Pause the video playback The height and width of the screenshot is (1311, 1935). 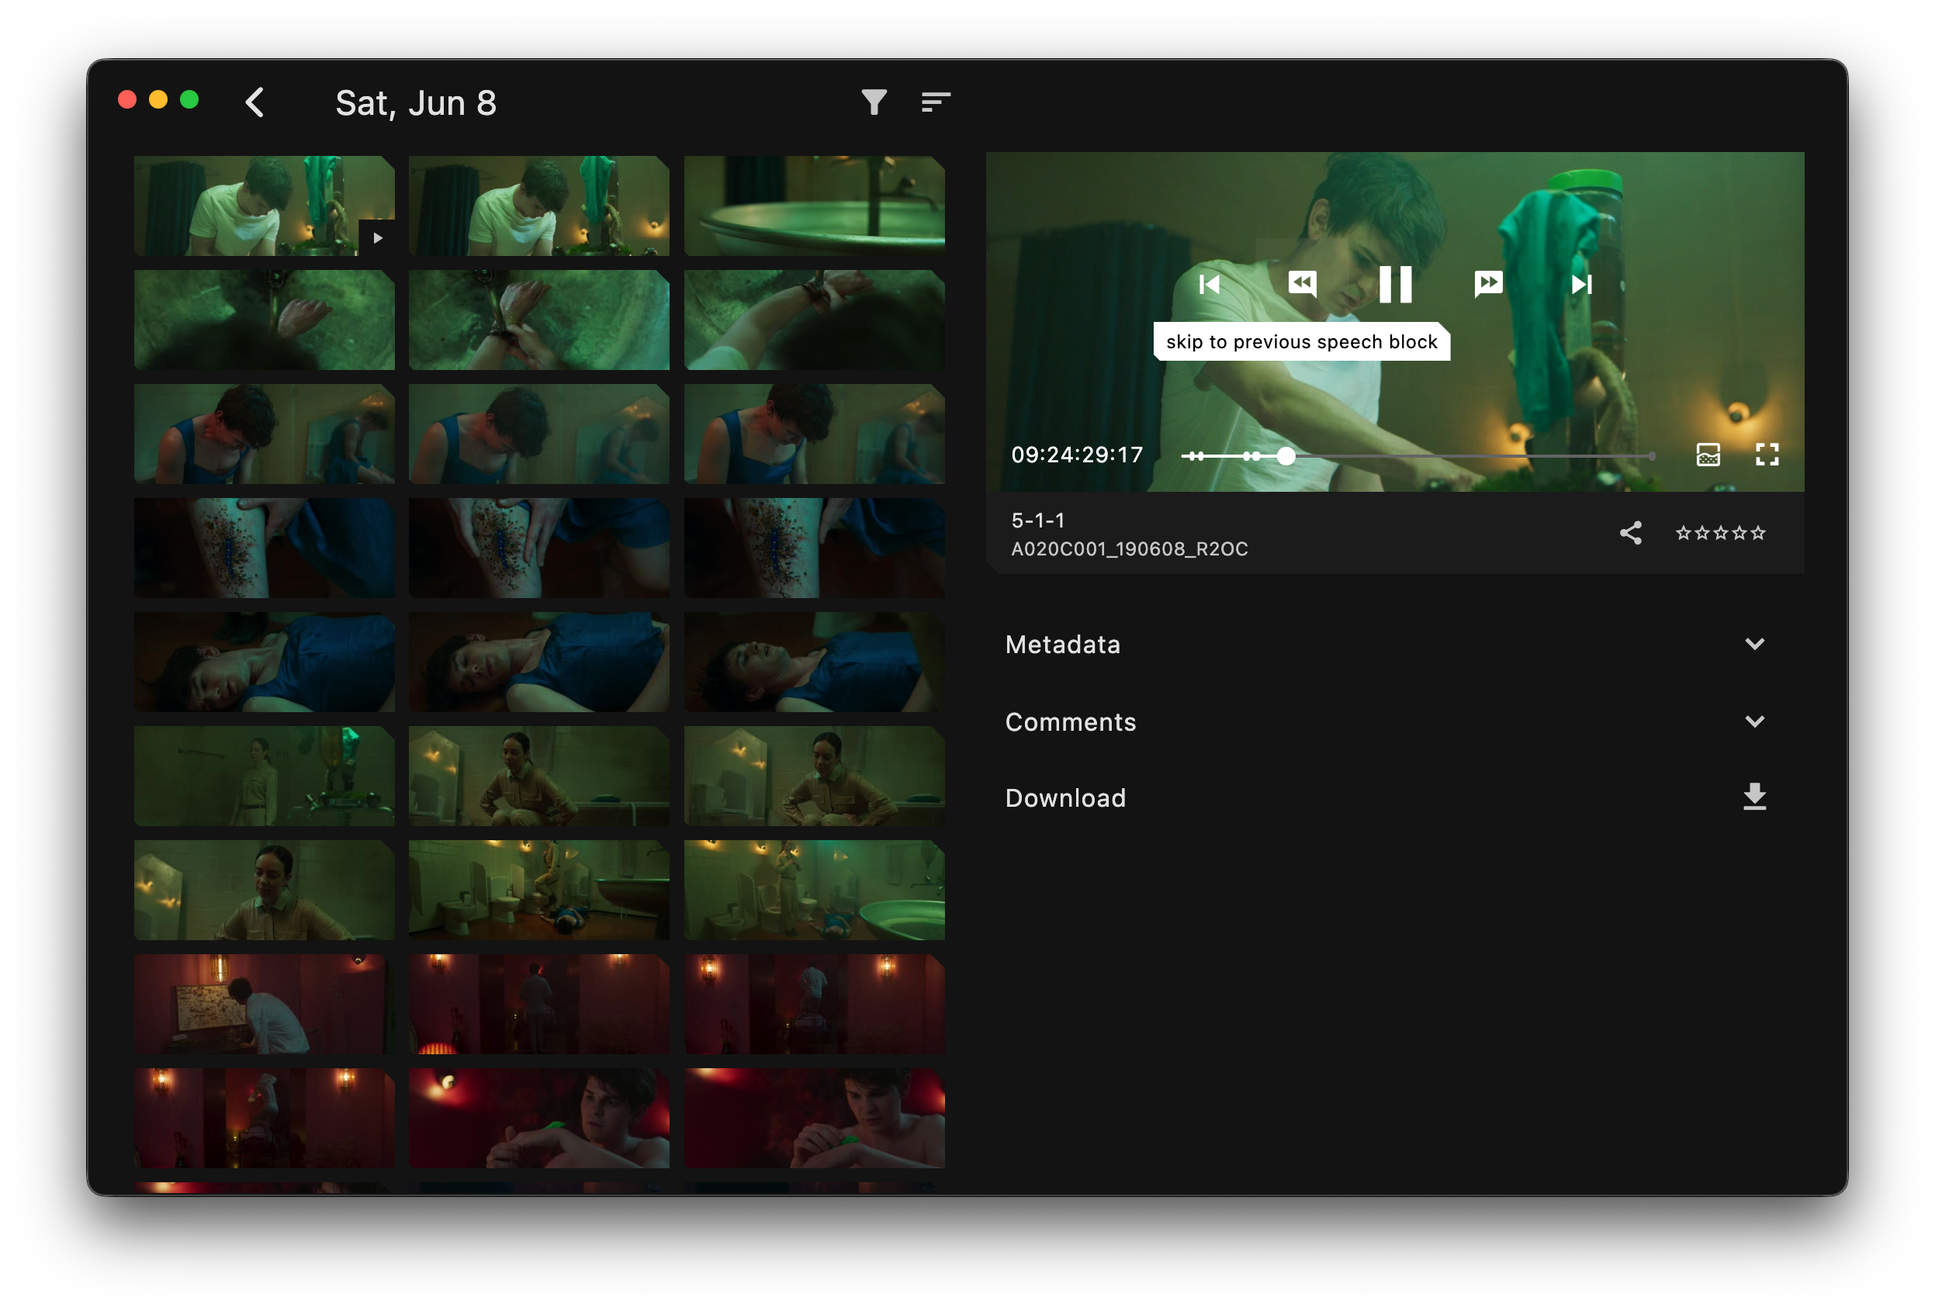1396,284
